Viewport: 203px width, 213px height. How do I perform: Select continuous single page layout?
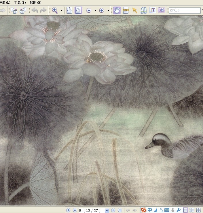[x=185, y=210]
